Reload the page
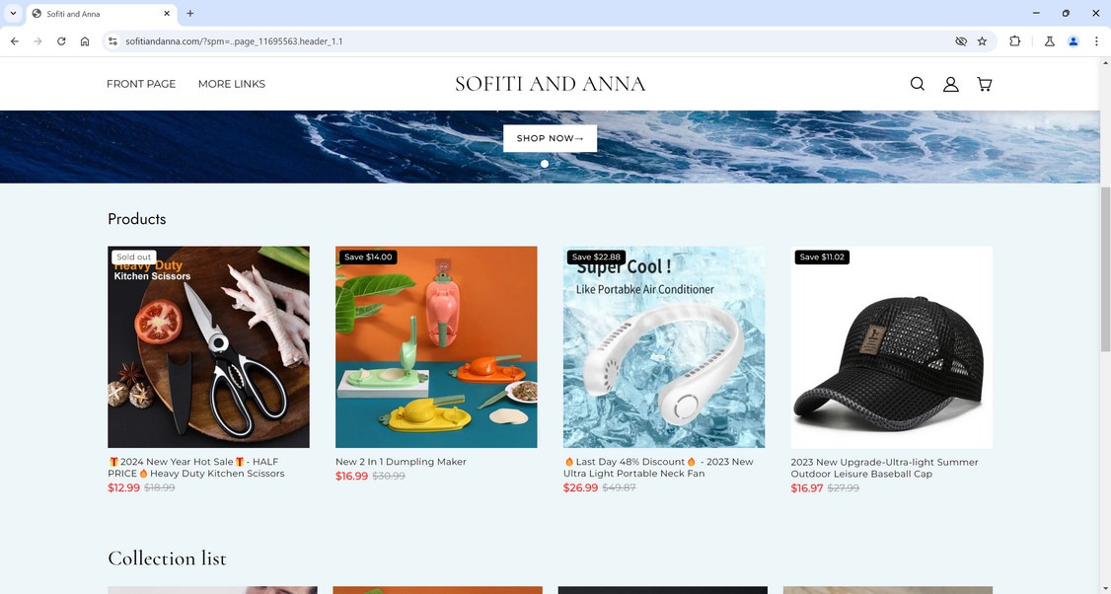This screenshot has width=1111, height=594. click(x=61, y=41)
